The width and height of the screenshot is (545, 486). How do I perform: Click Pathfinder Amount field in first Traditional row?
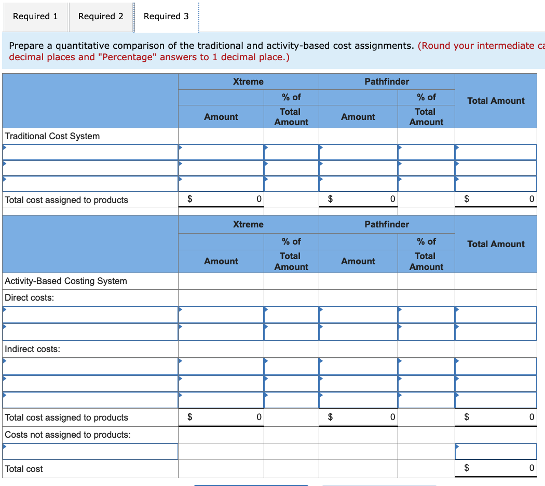click(358, 152)
